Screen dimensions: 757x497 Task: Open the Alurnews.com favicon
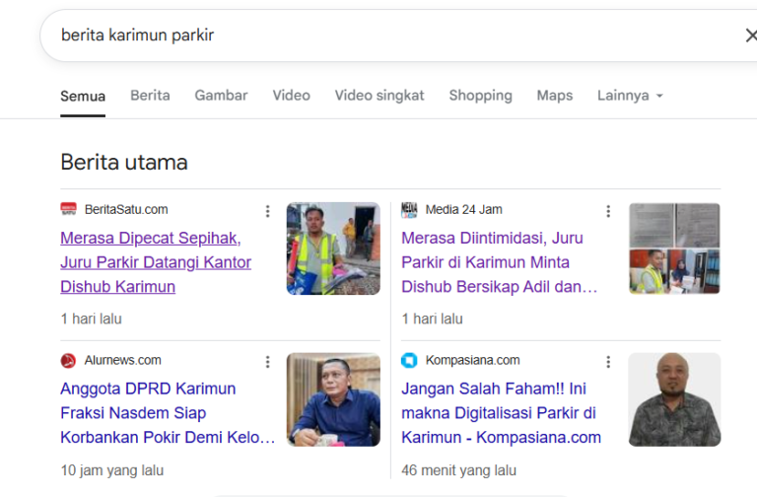click(69, 360)
